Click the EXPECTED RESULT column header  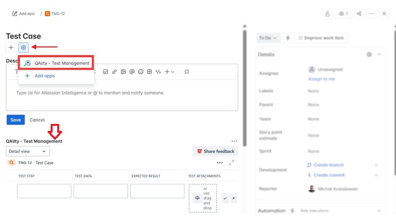[146, 176]
